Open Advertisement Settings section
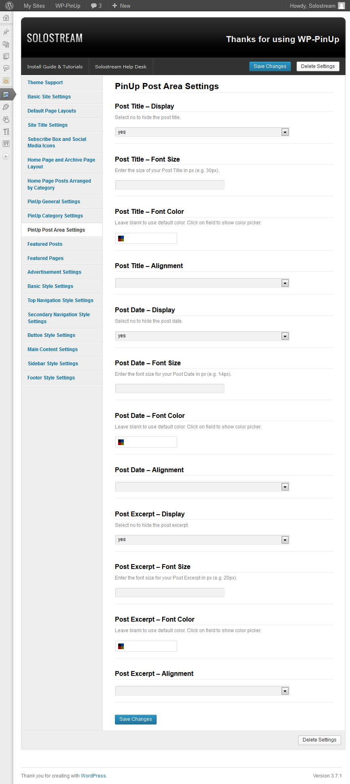350x784 pixels. click(62, 272)
